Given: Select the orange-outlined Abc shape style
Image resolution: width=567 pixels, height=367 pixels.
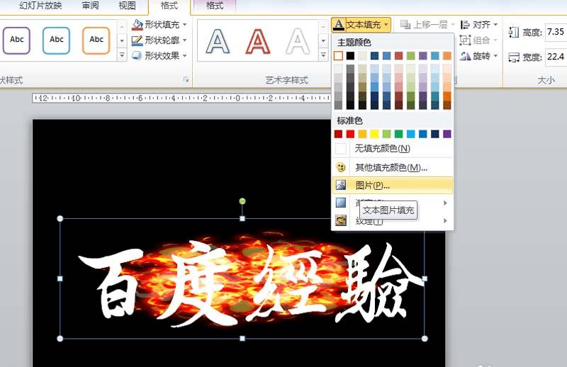Looking at the screenshot, I should [96, 40].
